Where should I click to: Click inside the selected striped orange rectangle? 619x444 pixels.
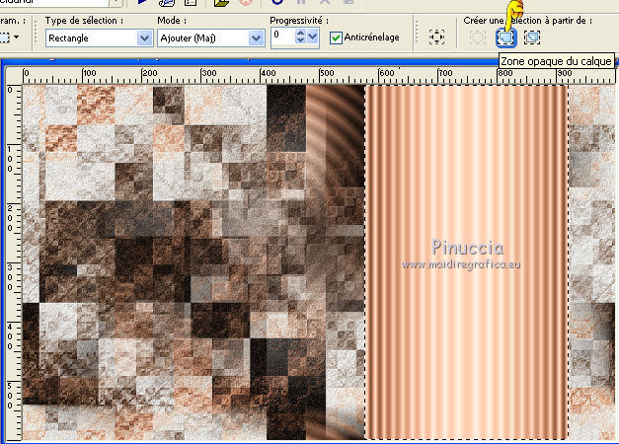tap(466, 262)
